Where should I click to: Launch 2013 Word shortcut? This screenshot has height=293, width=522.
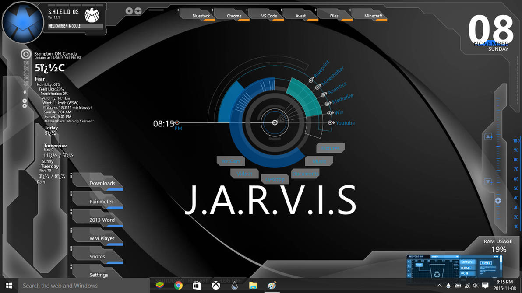98,219
